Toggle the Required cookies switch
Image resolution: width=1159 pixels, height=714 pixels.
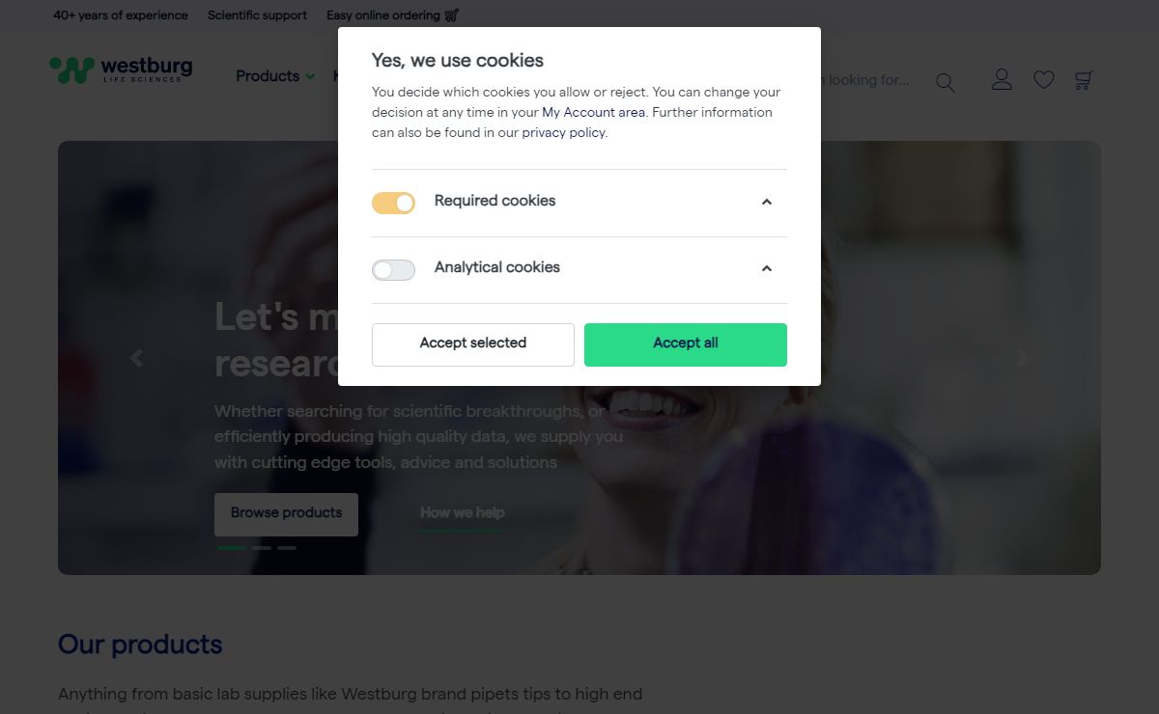point(393,203)
